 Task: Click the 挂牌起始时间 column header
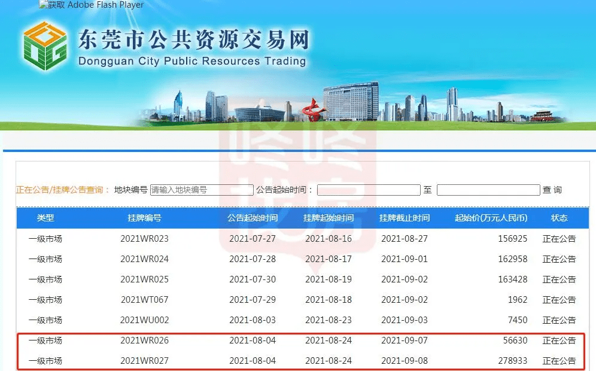(329, 218)
